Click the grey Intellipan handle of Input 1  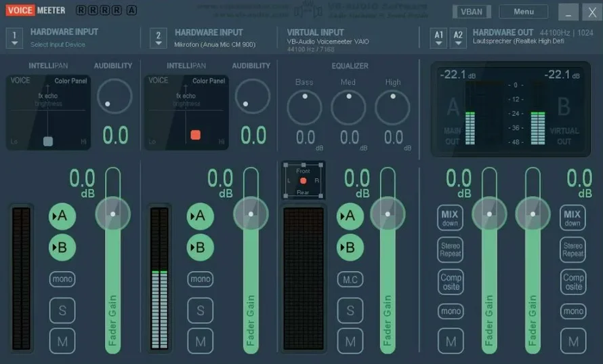48,141
